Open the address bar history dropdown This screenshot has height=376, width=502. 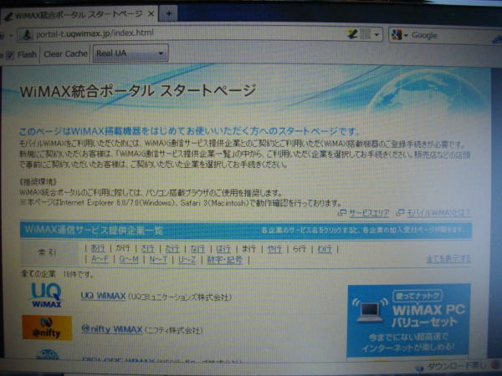[376, 34]
